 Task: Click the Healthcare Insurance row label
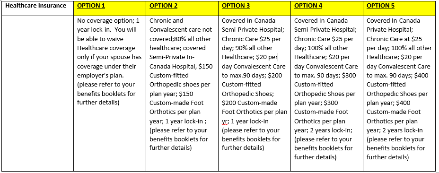pyautogui.click(x=36, y=6)
